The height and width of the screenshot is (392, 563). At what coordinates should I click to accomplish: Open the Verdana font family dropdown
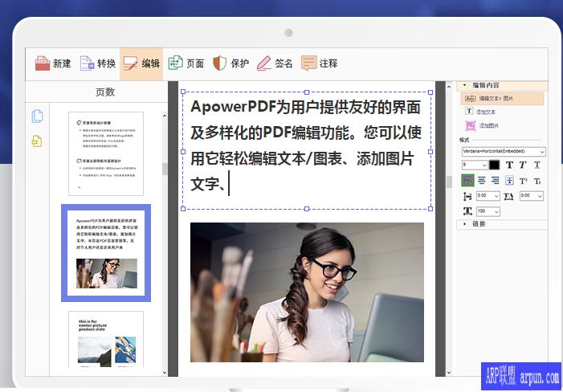point(504,152)
